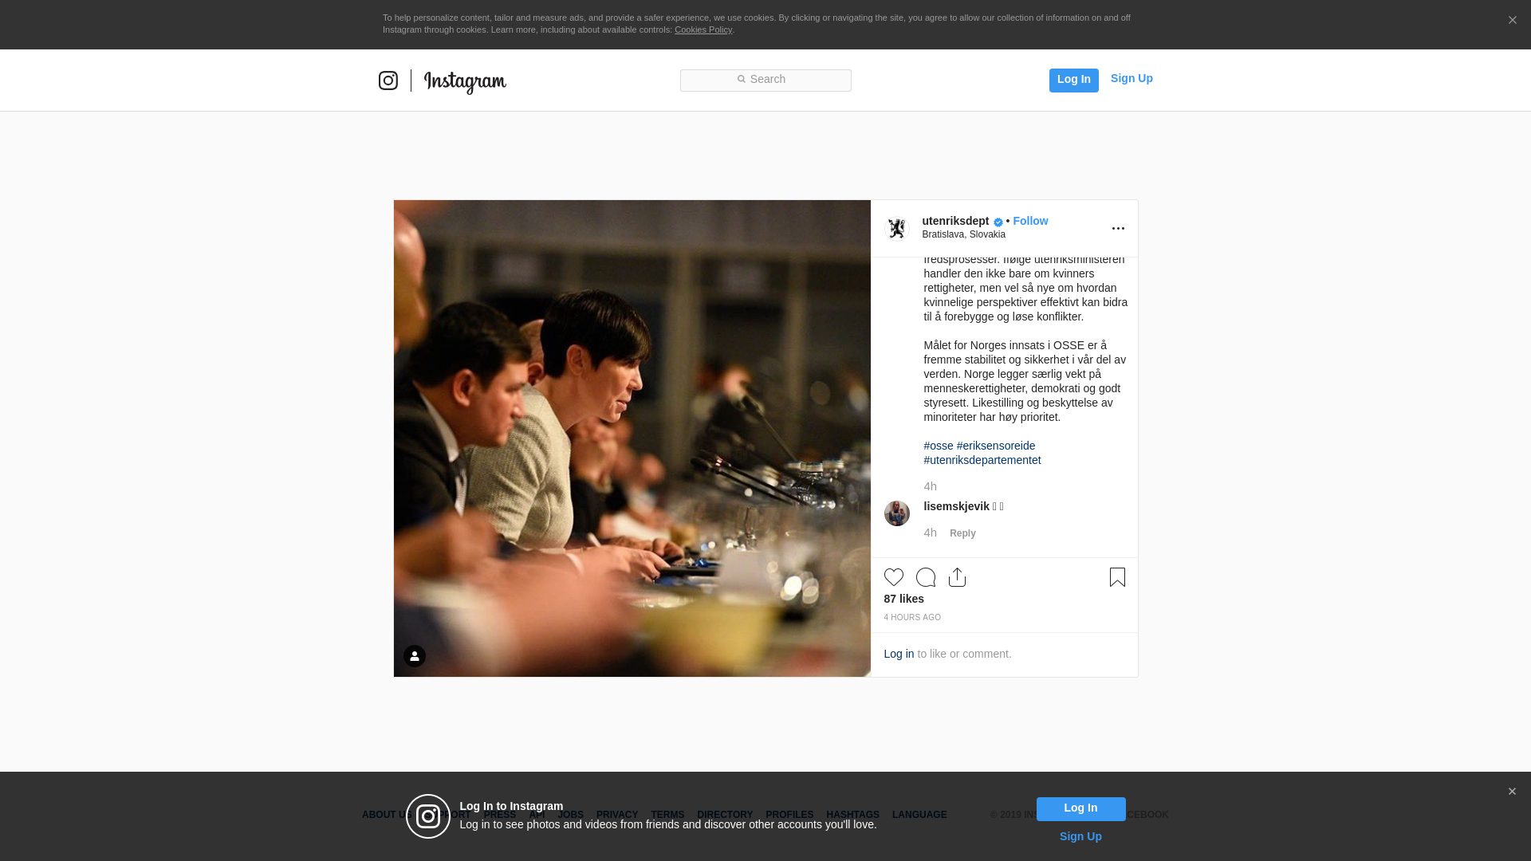Screen dimensions: 1531x861
Task: Click the Instagram logo in the bottom banner
Action: coord(428,816)
